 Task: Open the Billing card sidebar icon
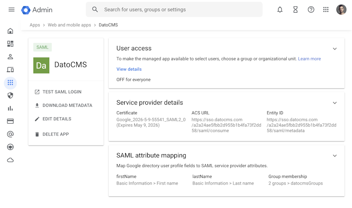pyautogui.click(x=10, y=121)
